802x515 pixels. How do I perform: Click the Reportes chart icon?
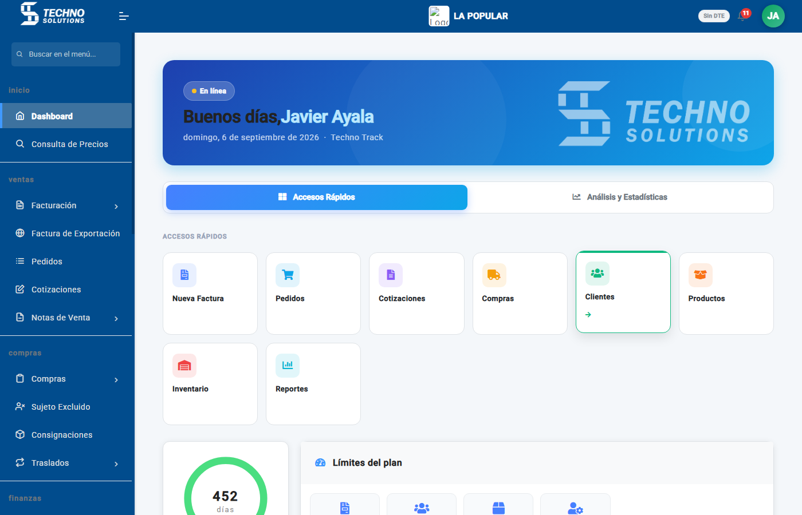click(x=288, y=366)
